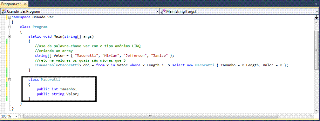Click the Usando_var.Program class icon
The image size is (320, 121).
(4, 11)
